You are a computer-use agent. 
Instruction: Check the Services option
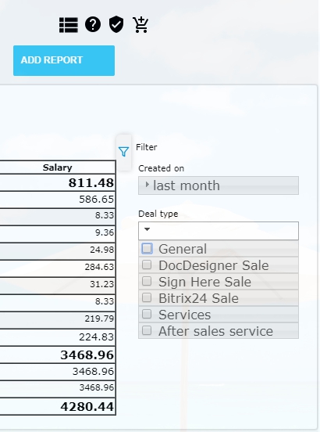(147, 314)
